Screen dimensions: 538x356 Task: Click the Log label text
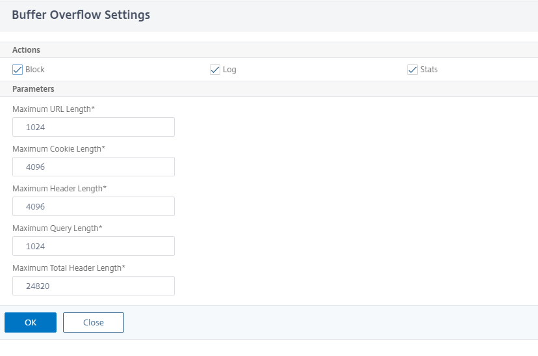pyautogui.click(x=229, y=70)
